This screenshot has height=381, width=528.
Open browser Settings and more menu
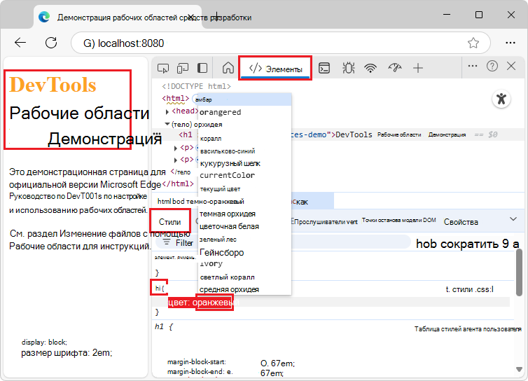click(x=510, y=43)
